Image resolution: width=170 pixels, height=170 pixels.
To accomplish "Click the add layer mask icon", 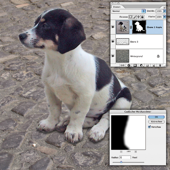I will point(135,65).
